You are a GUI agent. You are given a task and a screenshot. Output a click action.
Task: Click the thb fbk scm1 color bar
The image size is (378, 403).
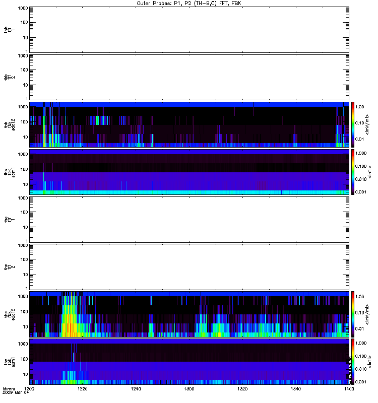pos(353,172)
